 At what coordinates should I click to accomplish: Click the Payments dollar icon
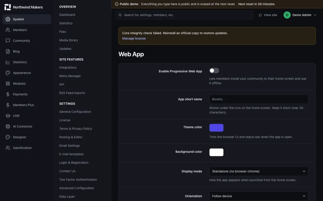click(x=8, y=94)
